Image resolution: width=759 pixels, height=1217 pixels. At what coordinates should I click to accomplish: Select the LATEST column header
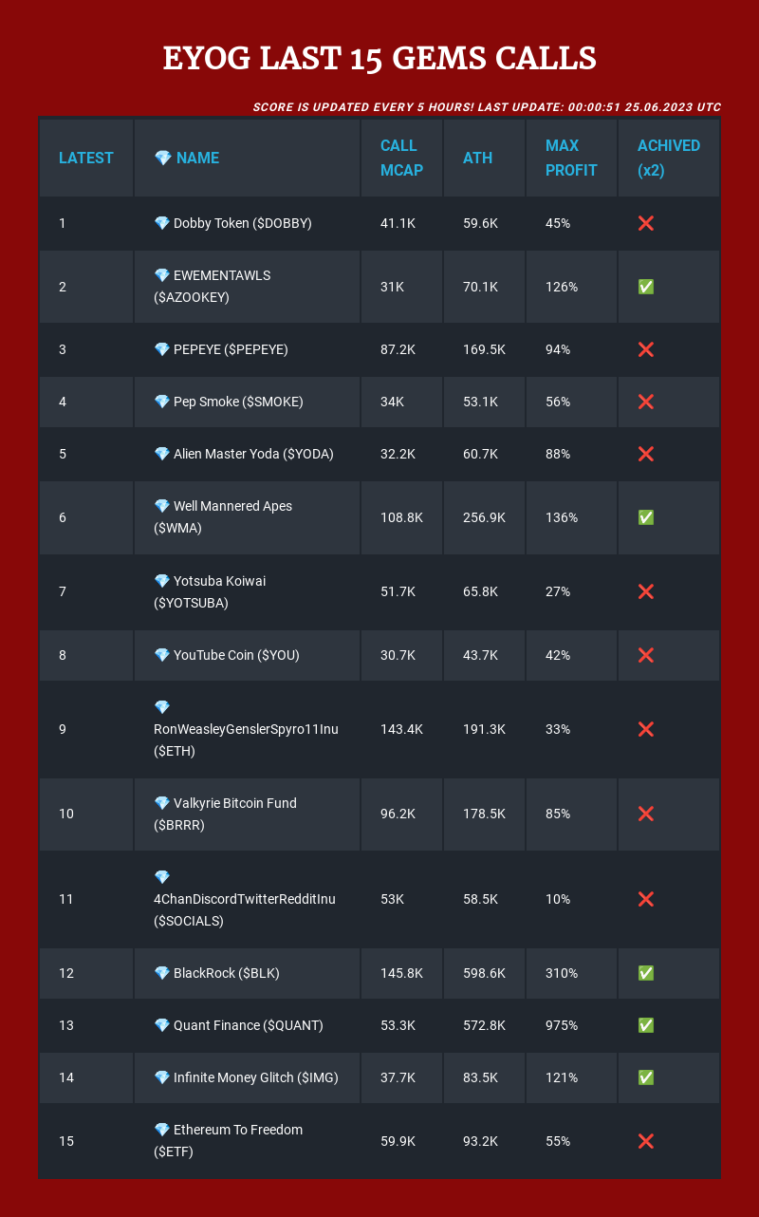click(86, 159)
